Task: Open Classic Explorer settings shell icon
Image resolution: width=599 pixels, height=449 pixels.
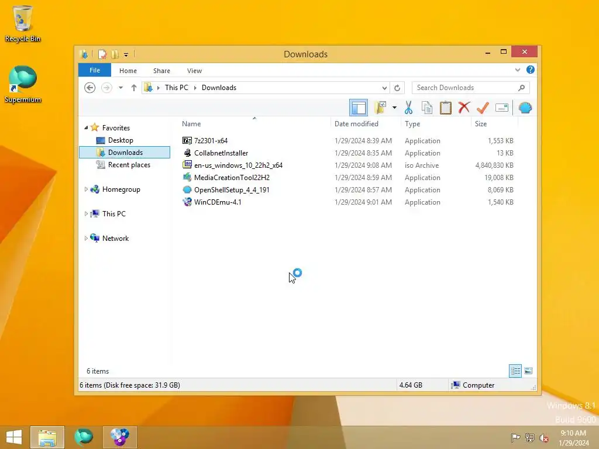Action: (x=525, y=108)
